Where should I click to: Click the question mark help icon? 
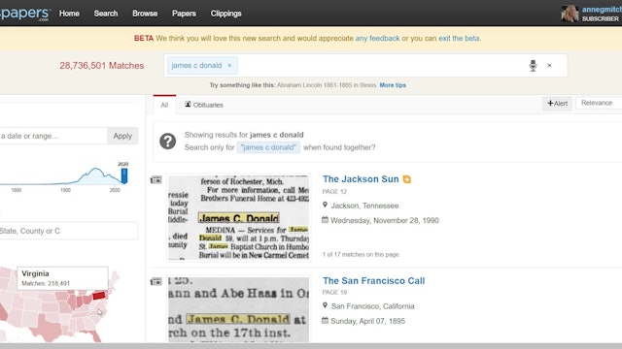pyautogui.click(x=168, y=142)
